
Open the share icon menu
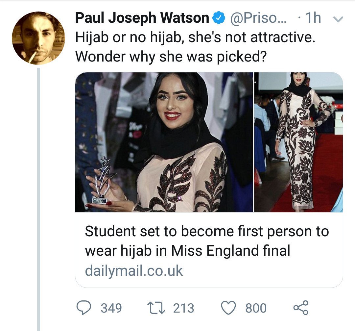click(x=300, y=308)
